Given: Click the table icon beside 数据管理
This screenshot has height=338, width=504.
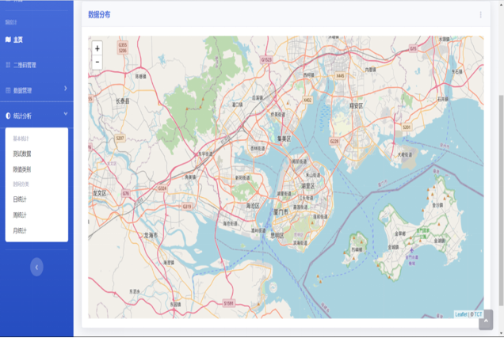Looking at the screenshot, I should click(x=8, y=90).
